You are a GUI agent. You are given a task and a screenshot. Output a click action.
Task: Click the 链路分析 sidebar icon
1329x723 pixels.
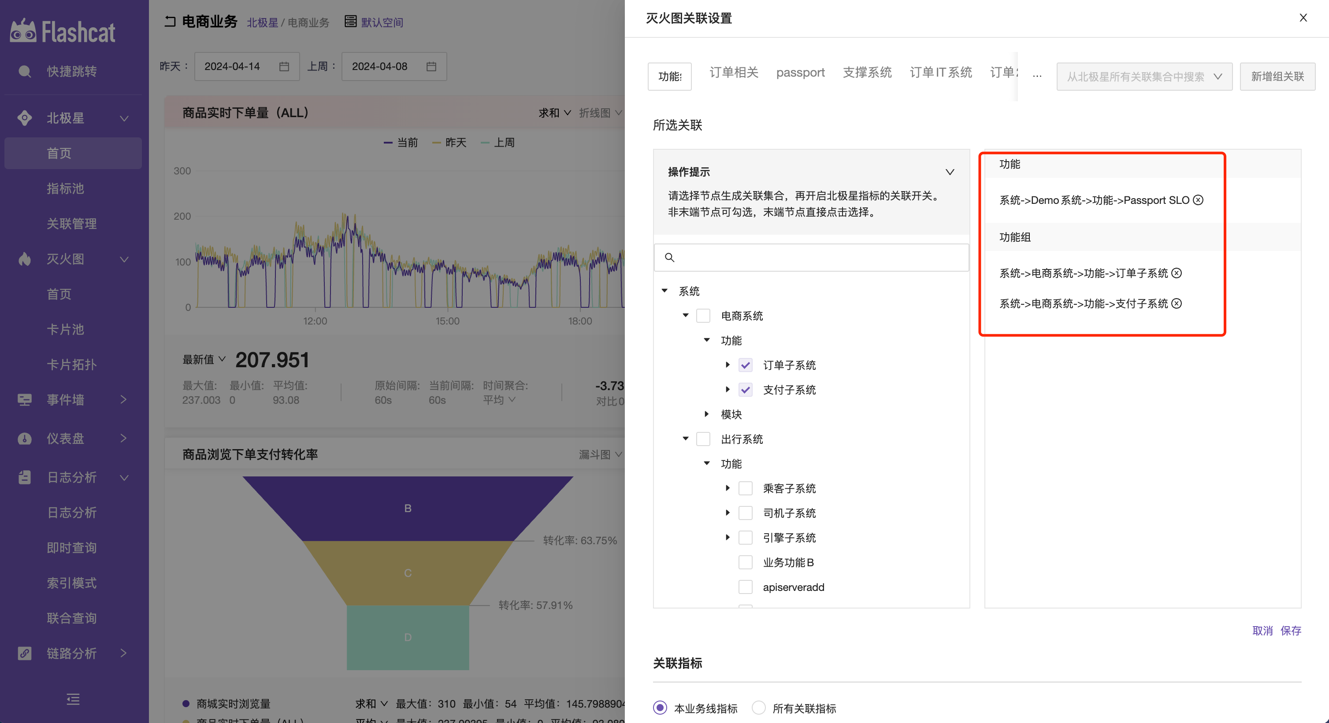(24, 653)
